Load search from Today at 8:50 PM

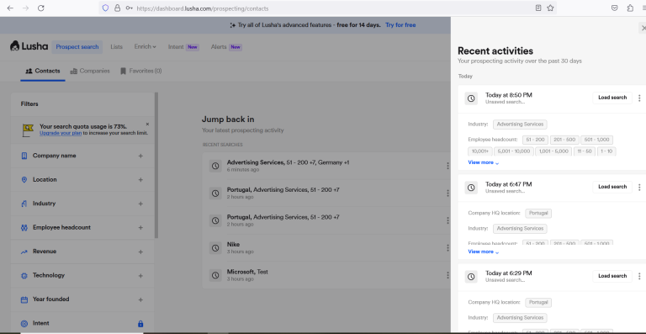coord(612,98)
